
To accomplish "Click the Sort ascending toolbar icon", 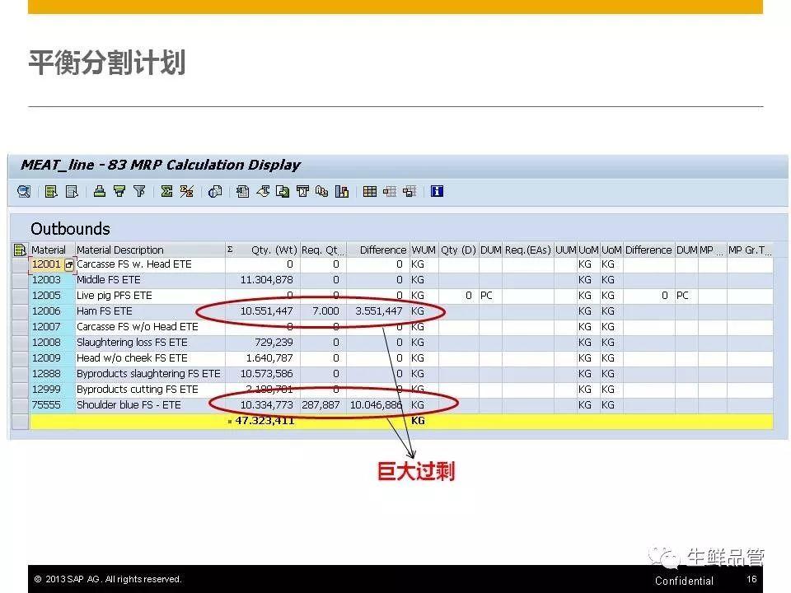I will (x=51, y=191).
